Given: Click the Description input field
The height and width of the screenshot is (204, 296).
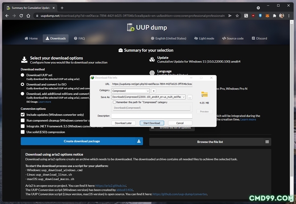Looking at the screenshot, I should [x=152, y=116].
